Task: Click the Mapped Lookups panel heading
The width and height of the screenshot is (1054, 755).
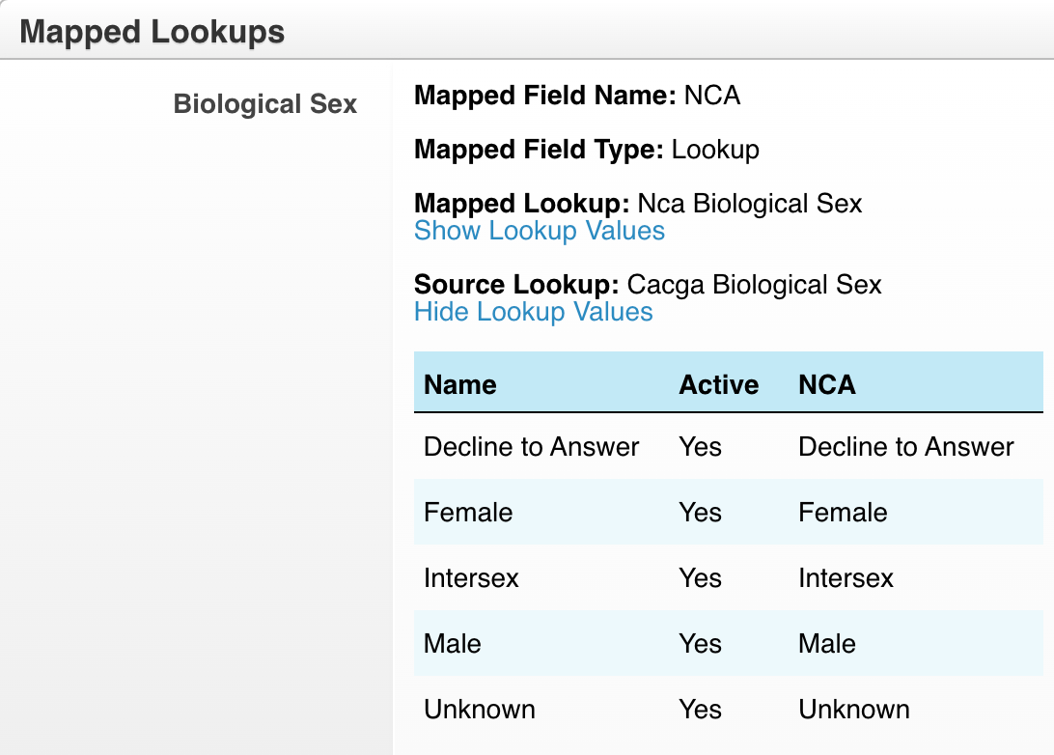Action: tap(152, 32)
